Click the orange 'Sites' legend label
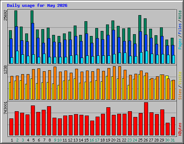 (x=180, y=94)
